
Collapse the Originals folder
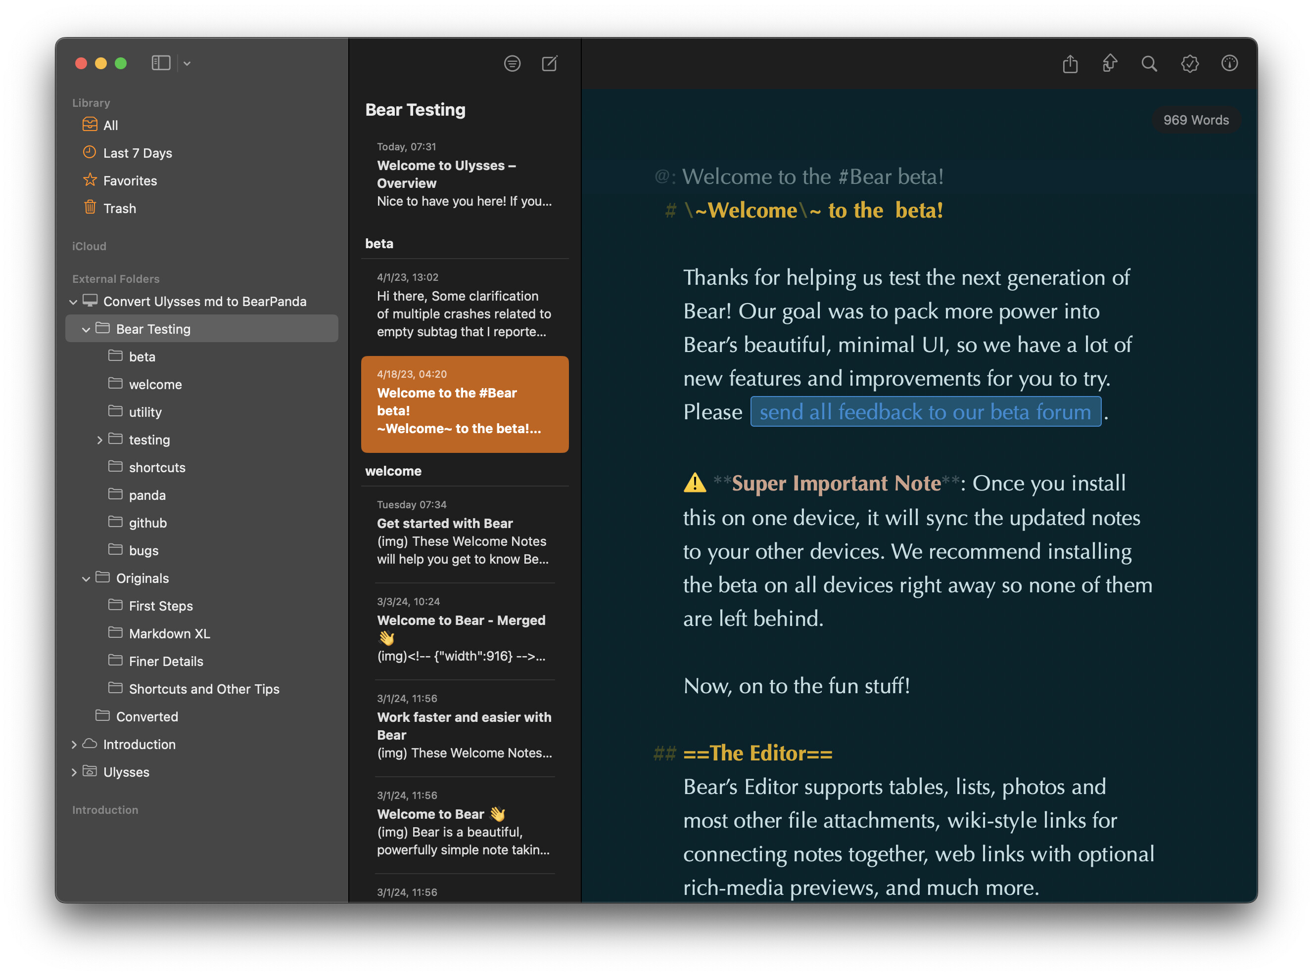click(86, 579)
